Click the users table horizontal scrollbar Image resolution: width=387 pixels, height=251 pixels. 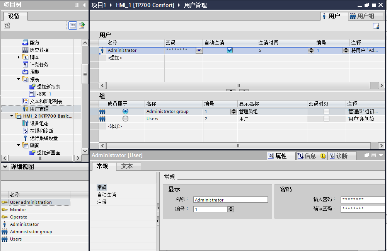pos(238,85)
